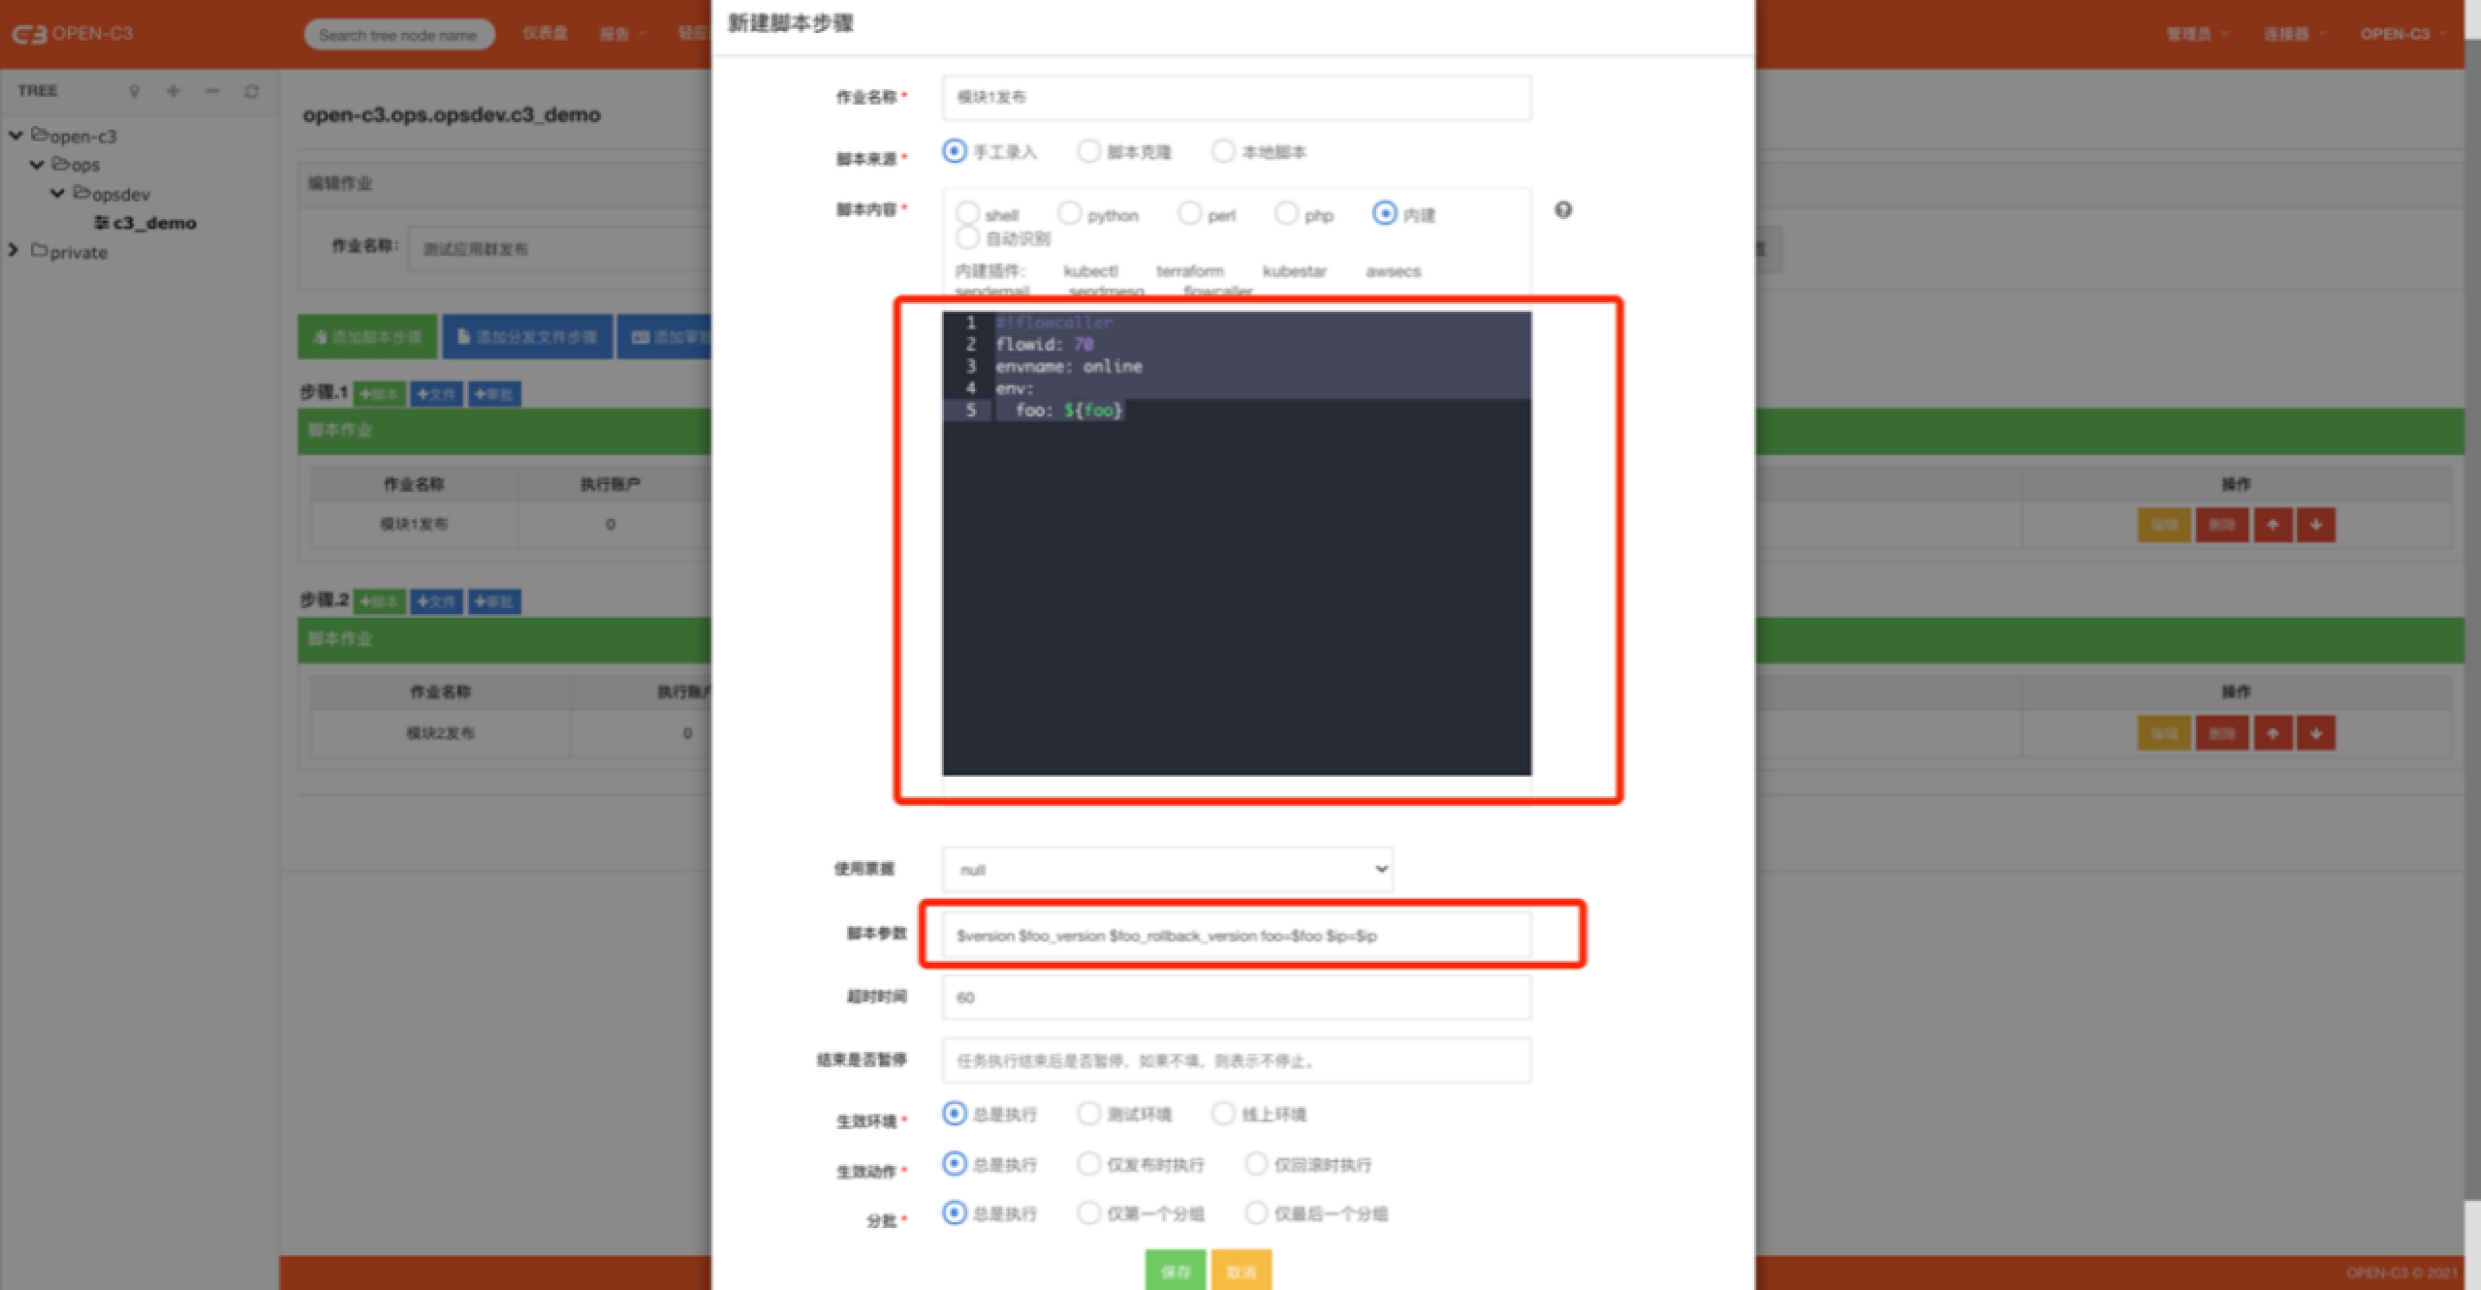Click the kubectl built-in plugin link
Image resolution: width=2481 pixels, height=1290 pixels.
tap(1090, 271)
